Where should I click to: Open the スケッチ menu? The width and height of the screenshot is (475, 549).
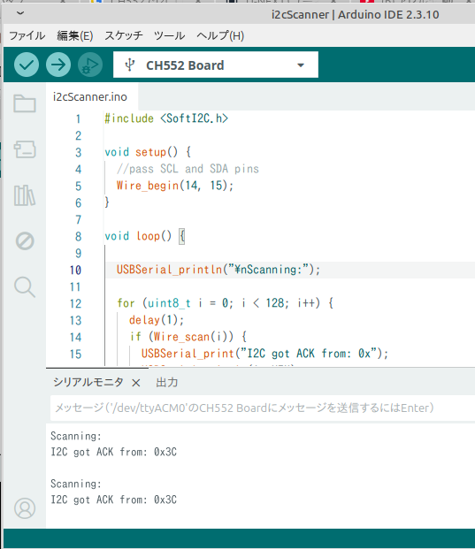pos(124,35)
